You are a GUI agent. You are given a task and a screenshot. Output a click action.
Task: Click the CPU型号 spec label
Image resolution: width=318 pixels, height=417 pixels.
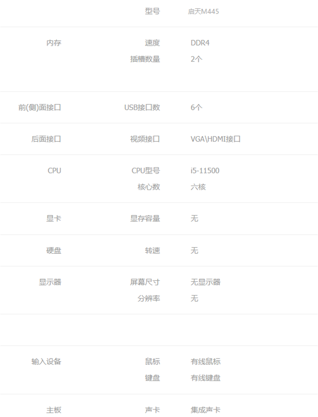pyautogui.click(x=145, y=171)
